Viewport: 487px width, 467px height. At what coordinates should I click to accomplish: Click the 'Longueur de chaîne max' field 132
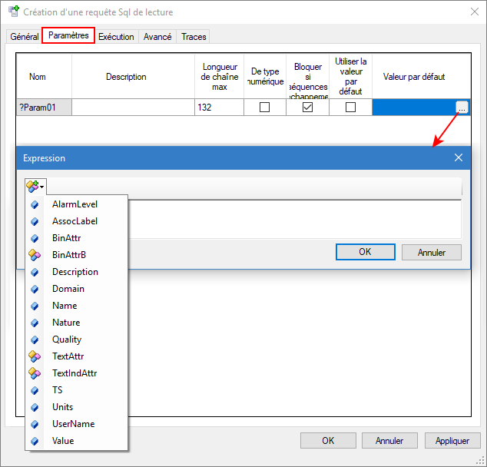218,108
